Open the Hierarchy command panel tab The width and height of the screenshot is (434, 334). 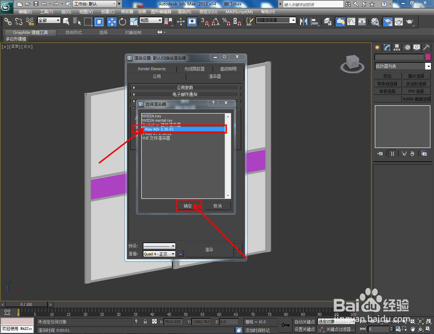tap(397, 47)
